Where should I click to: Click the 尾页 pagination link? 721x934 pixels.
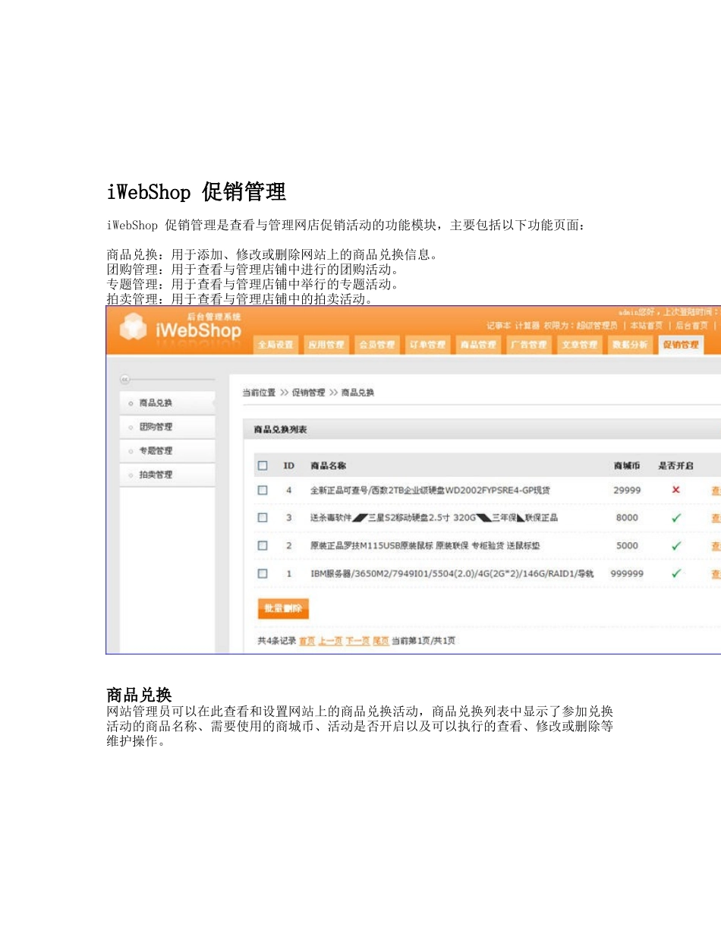click(381, 641)
